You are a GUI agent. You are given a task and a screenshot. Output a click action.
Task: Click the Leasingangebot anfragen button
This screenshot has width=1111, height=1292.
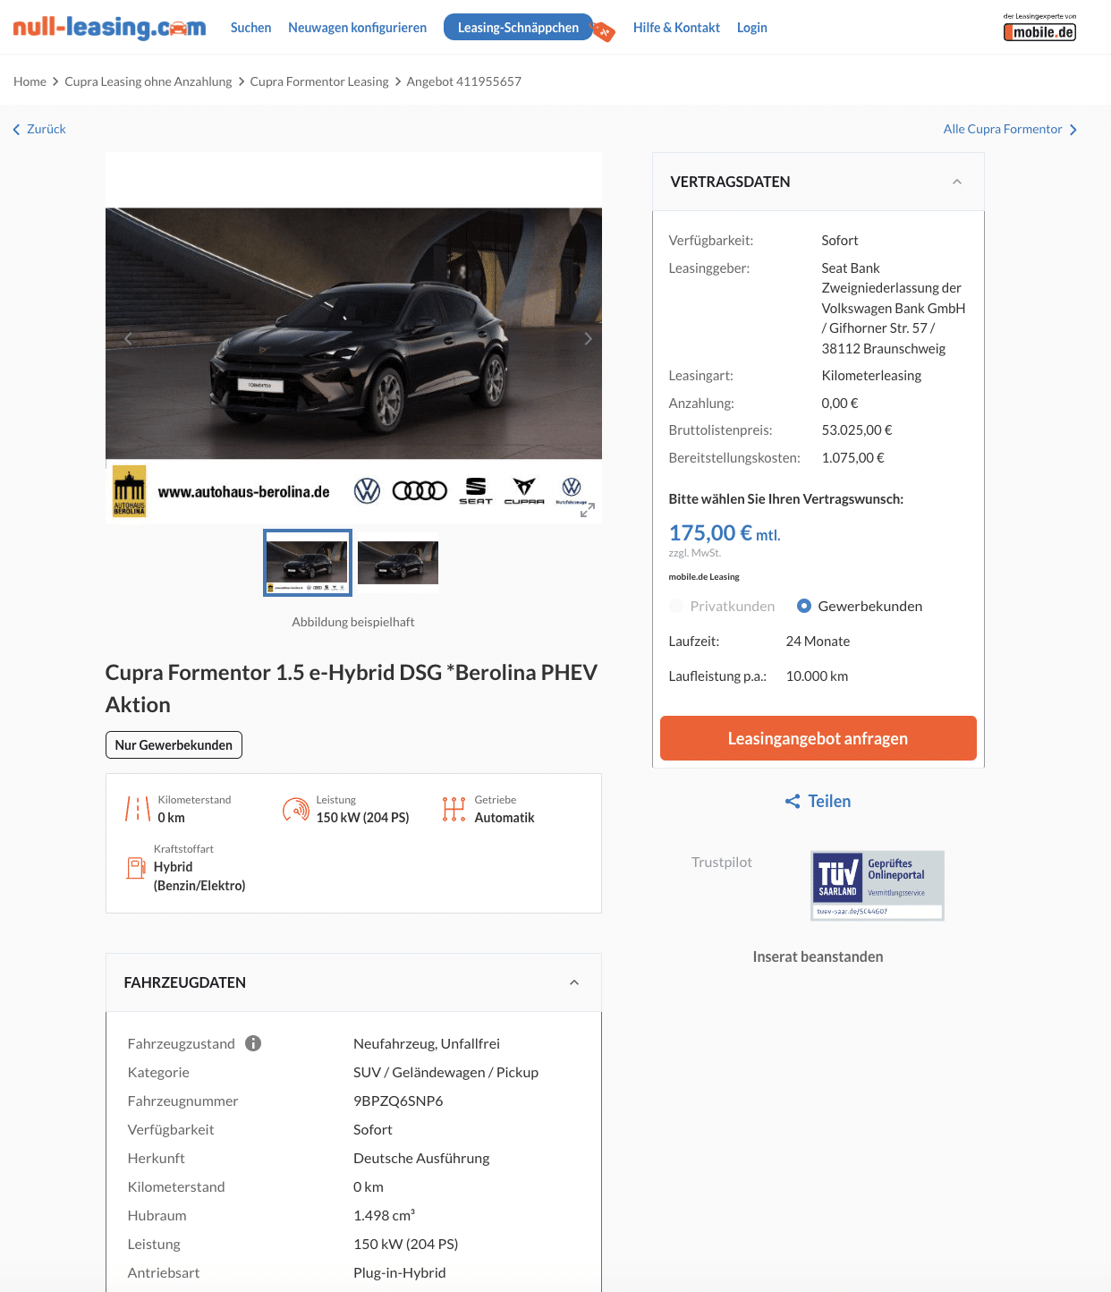pyautogui.click(x=818, y=738)
